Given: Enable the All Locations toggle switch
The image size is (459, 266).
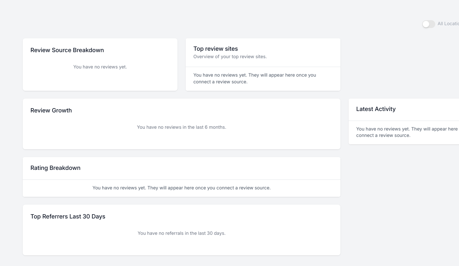Looking at the screenshot, I should 428,24.
